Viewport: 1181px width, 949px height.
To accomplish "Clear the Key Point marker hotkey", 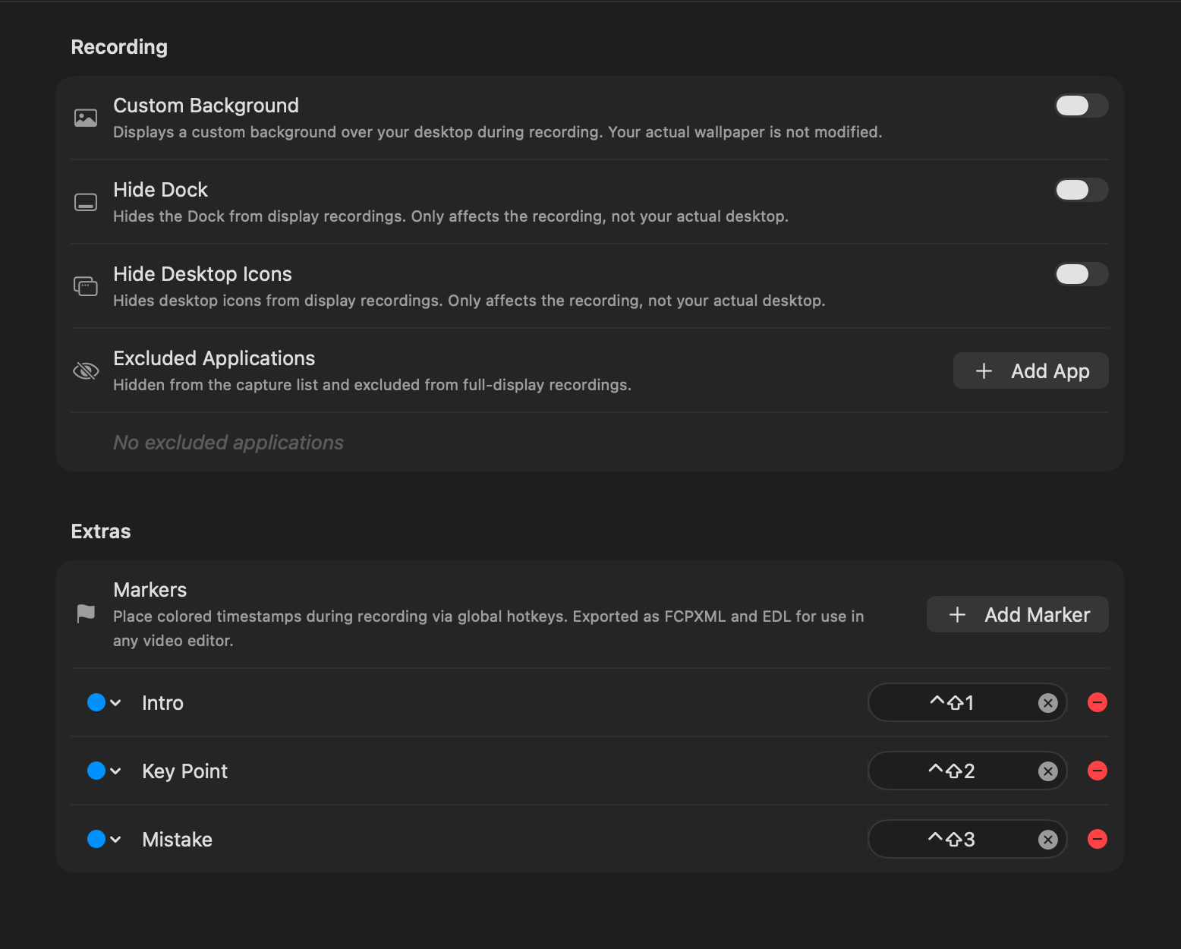I will [x=1048, y=771].
